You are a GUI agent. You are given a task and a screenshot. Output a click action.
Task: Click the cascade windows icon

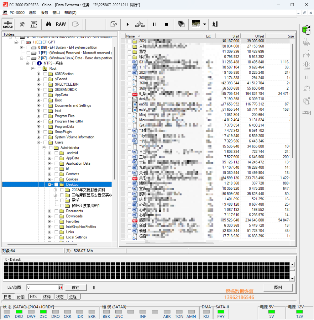[x=181, y=24]
